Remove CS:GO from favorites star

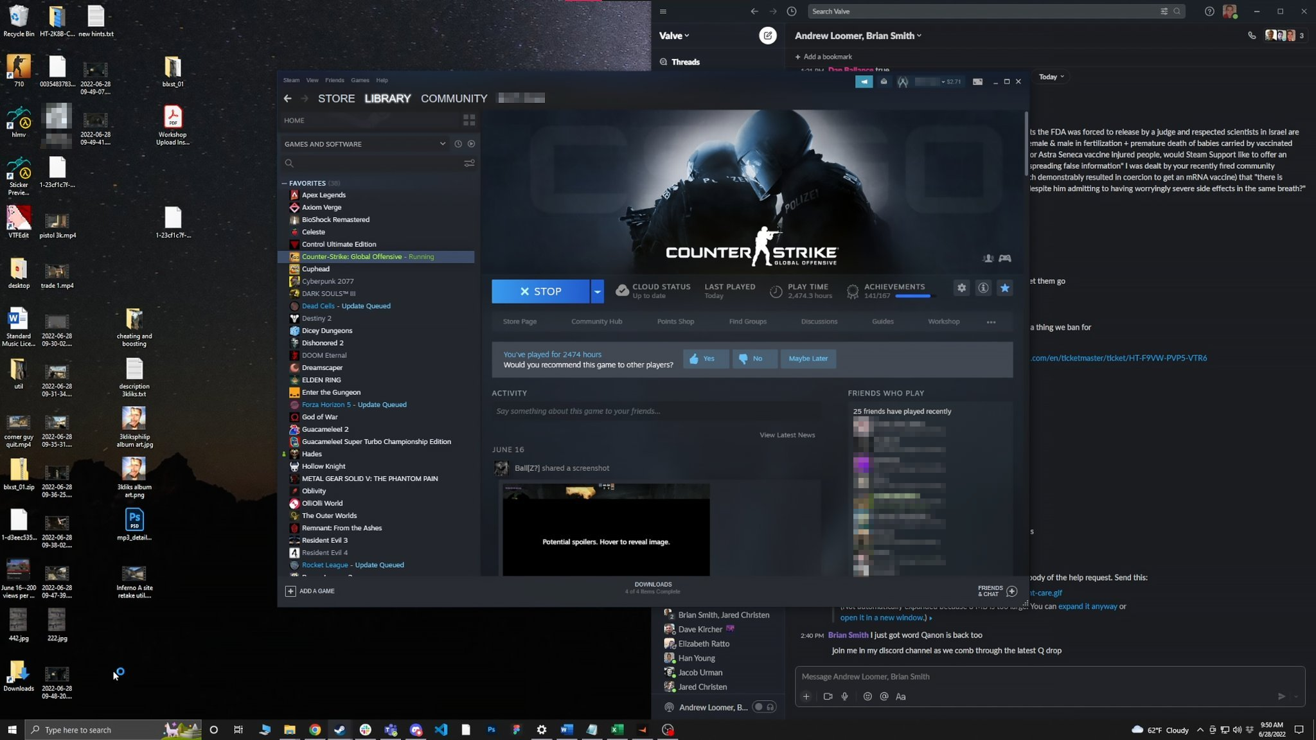(x=1005, y=288)
